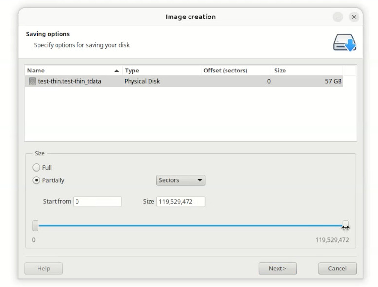
Task: Click the right range slider handle
Action: (x=346, y=226)
